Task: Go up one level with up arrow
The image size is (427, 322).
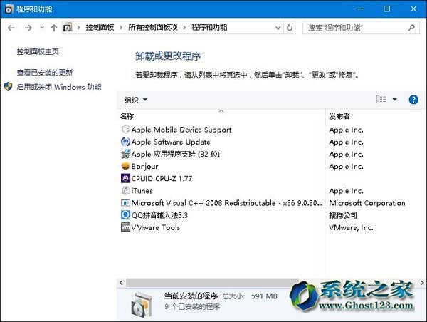Action: click(x=54, y=28)
